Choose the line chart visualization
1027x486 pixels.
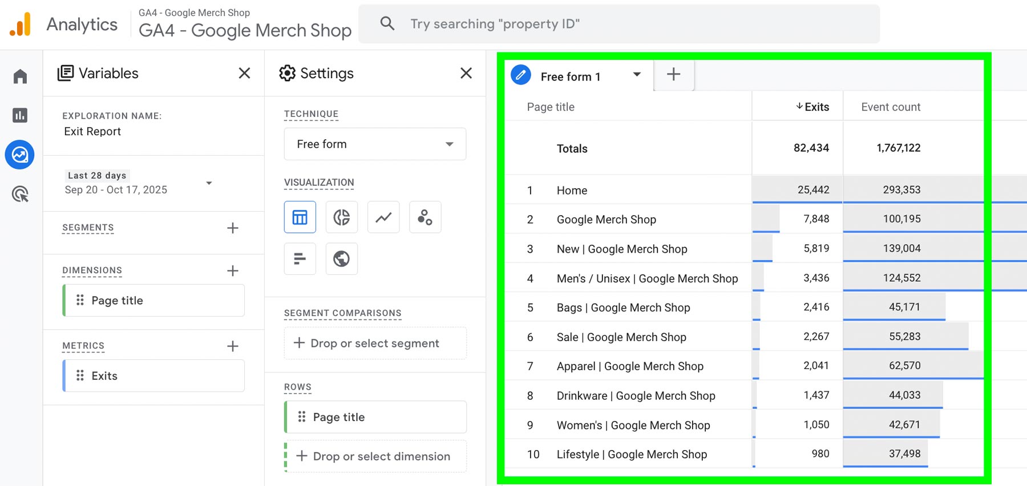click(383, 217)
